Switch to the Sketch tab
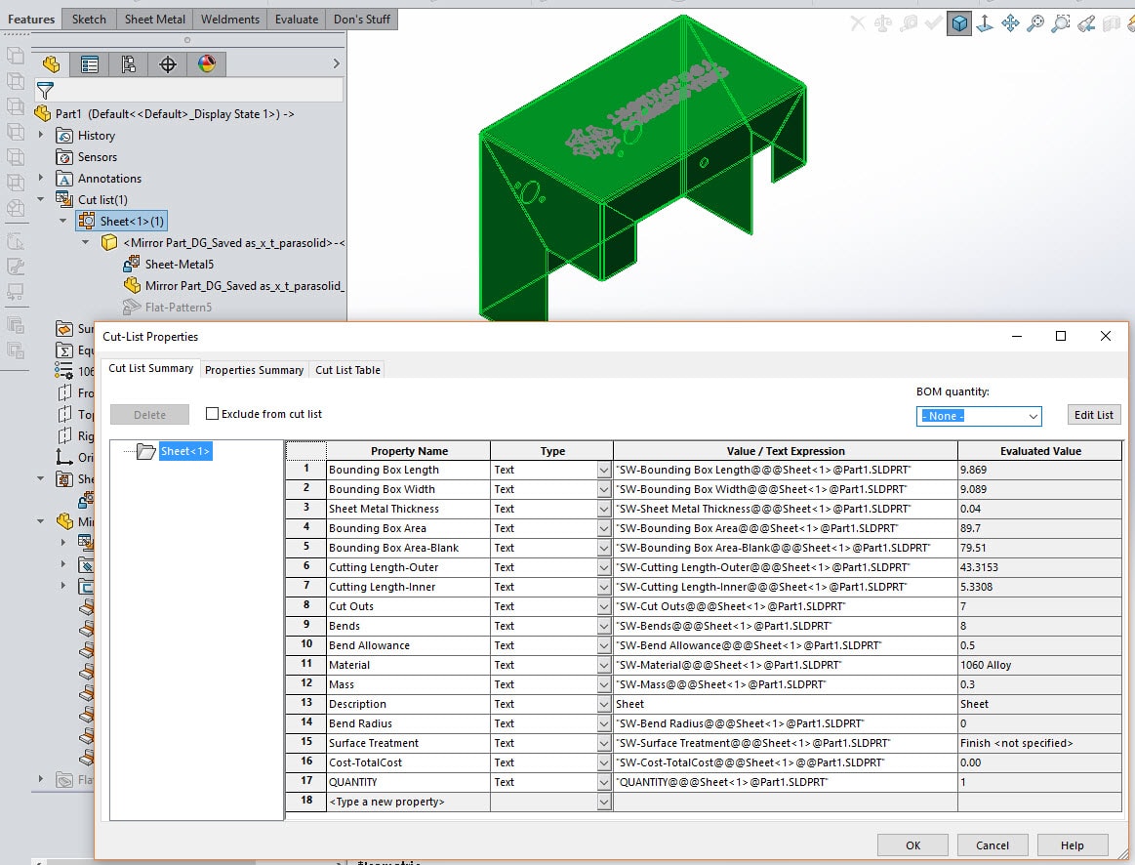Image resolution: width=1135 pixels, height=865 pixels. click(x=89, y=20)
